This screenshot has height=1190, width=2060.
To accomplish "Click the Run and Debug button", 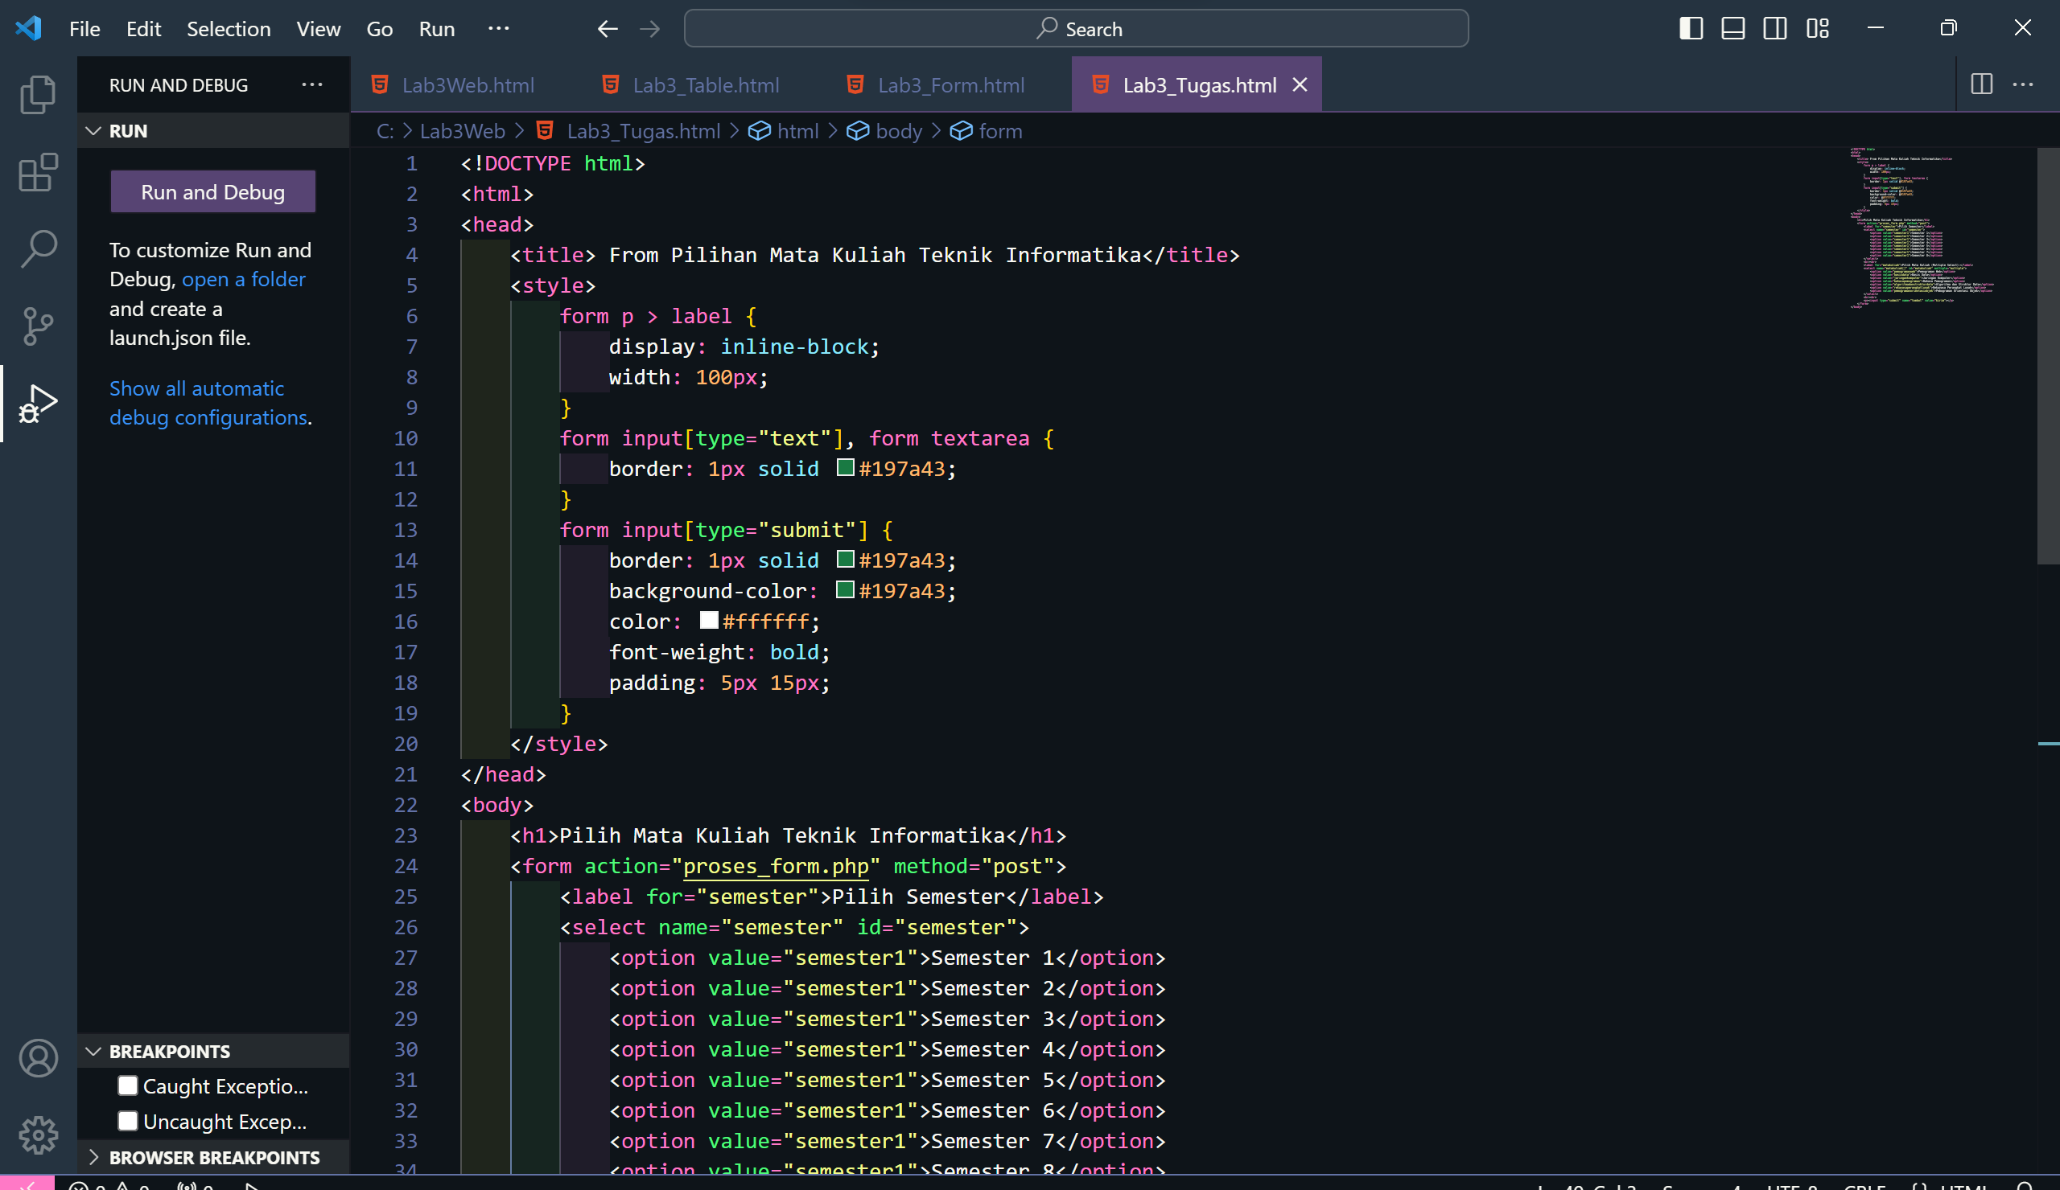I will (x=212, y=191).
